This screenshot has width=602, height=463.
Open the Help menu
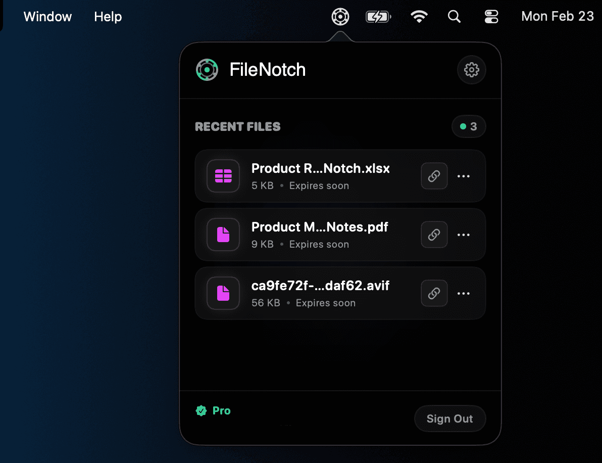pos(108,16)
